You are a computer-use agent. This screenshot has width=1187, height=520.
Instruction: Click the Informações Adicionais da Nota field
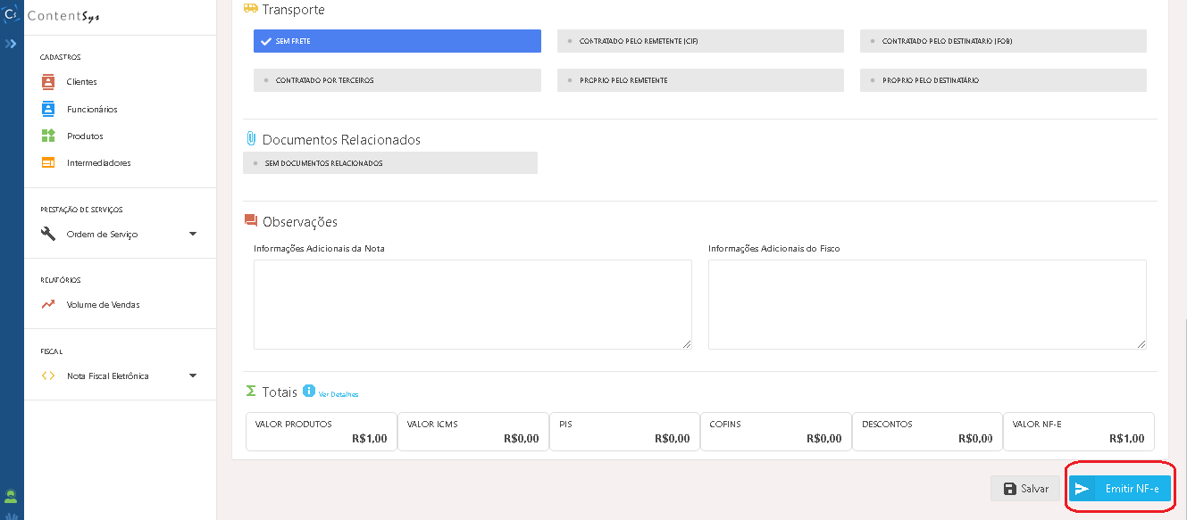pos(472,304)
